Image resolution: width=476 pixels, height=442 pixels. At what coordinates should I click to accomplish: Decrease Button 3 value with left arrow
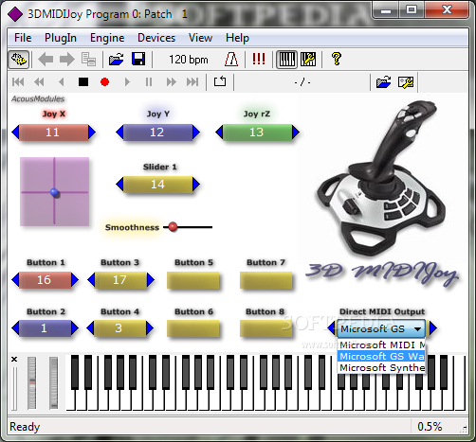tap(91, 279)
